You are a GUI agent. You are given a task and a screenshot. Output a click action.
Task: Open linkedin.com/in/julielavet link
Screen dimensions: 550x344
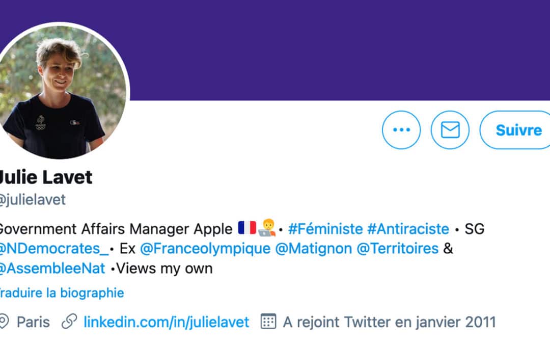pos(165,322)
